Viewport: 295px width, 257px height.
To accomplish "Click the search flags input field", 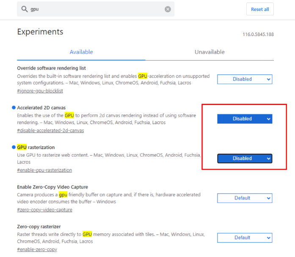I will click(96, 9).
